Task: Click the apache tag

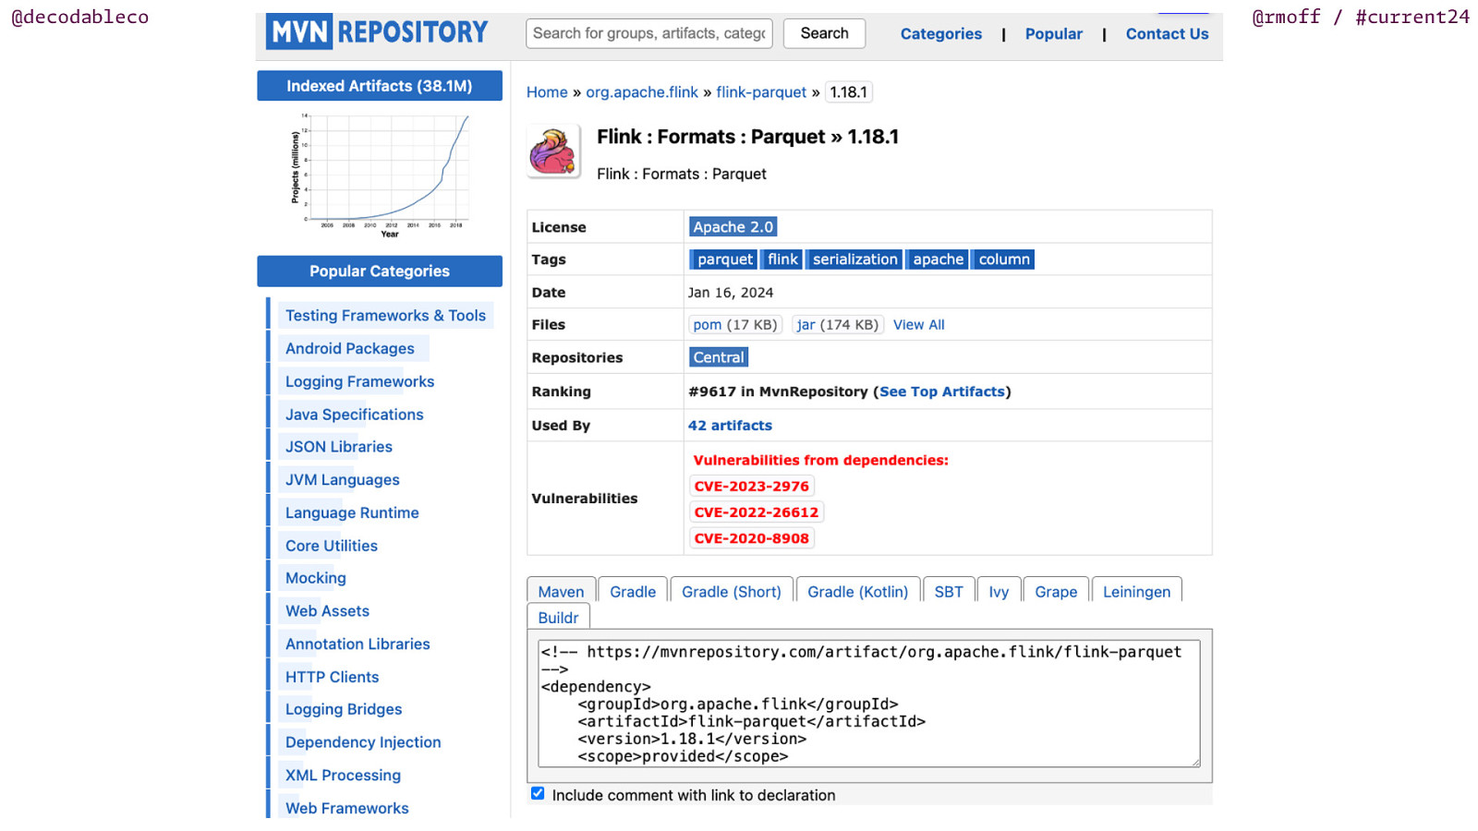Action: coord(938,259)
